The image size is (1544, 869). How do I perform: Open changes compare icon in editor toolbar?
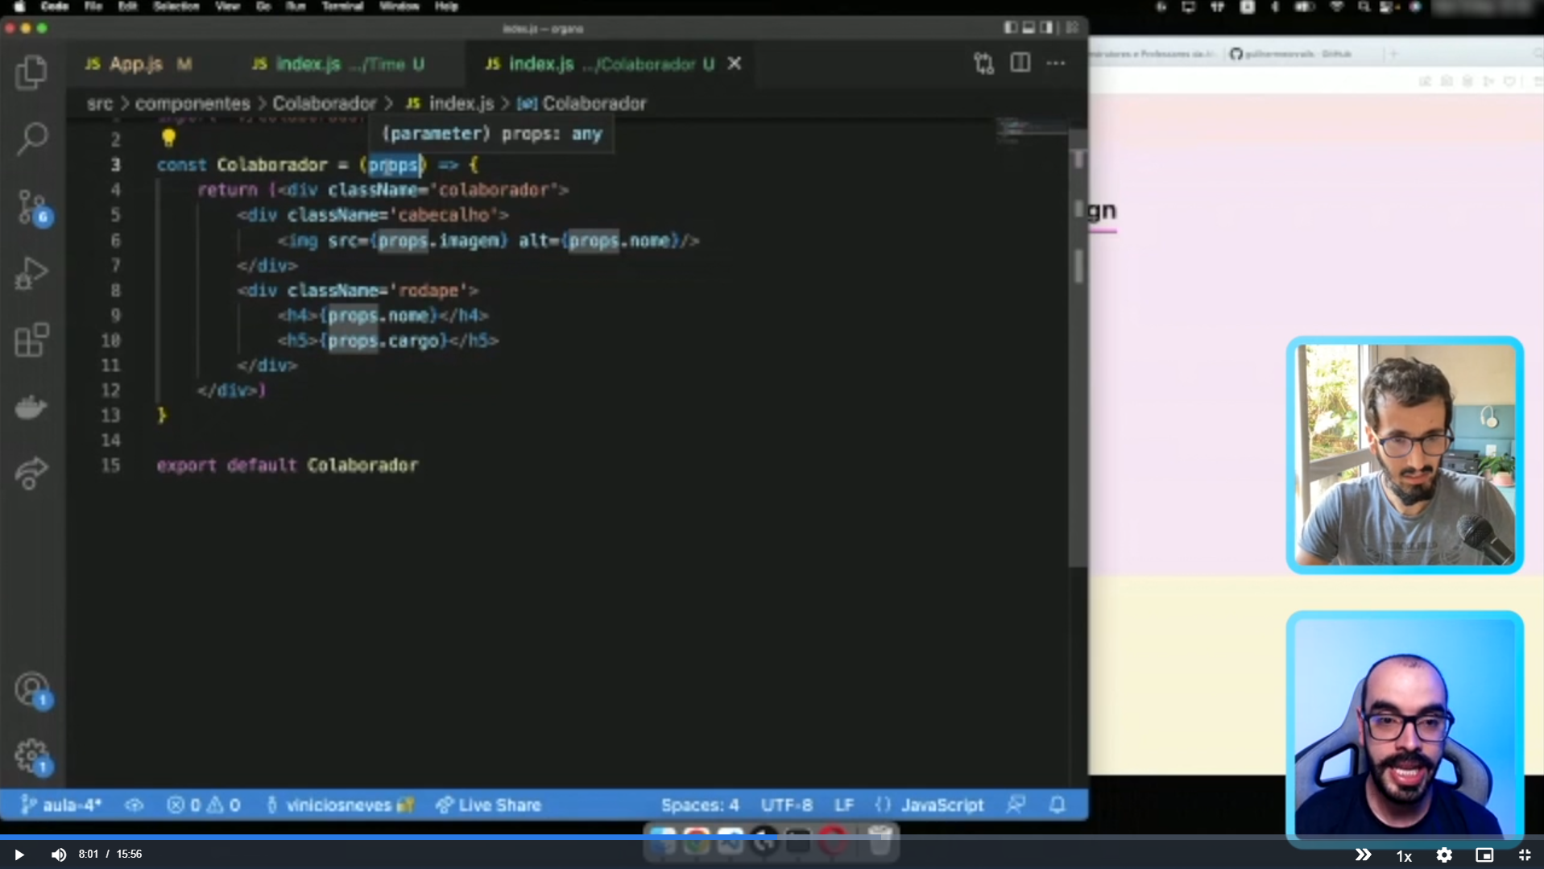(x=983, y=64)
